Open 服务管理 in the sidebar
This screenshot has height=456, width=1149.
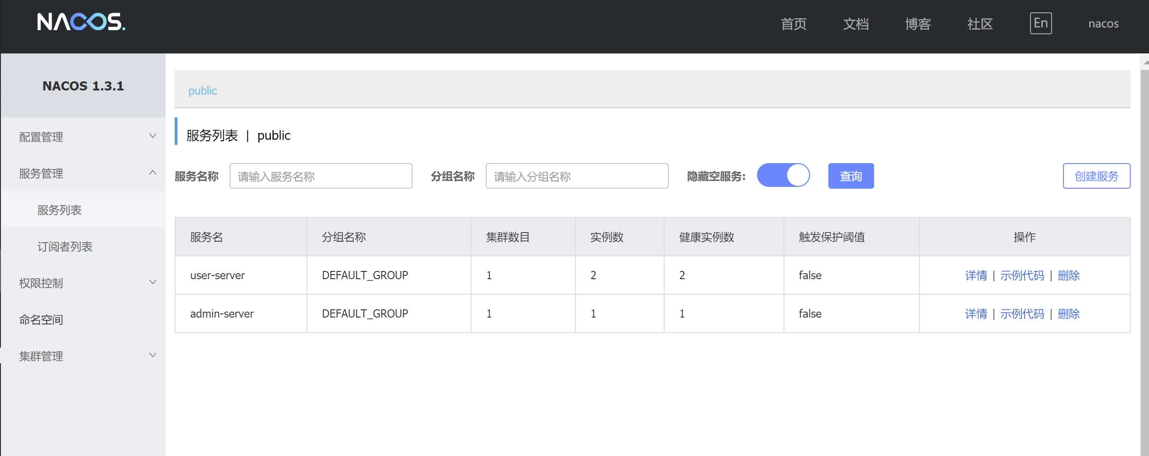(x=83, y=173)
